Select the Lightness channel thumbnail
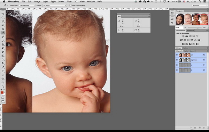The image size is (209, 132). coord(185,60)
